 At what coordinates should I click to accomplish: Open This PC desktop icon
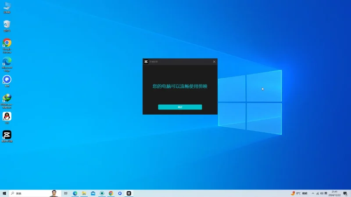point(7,7)
